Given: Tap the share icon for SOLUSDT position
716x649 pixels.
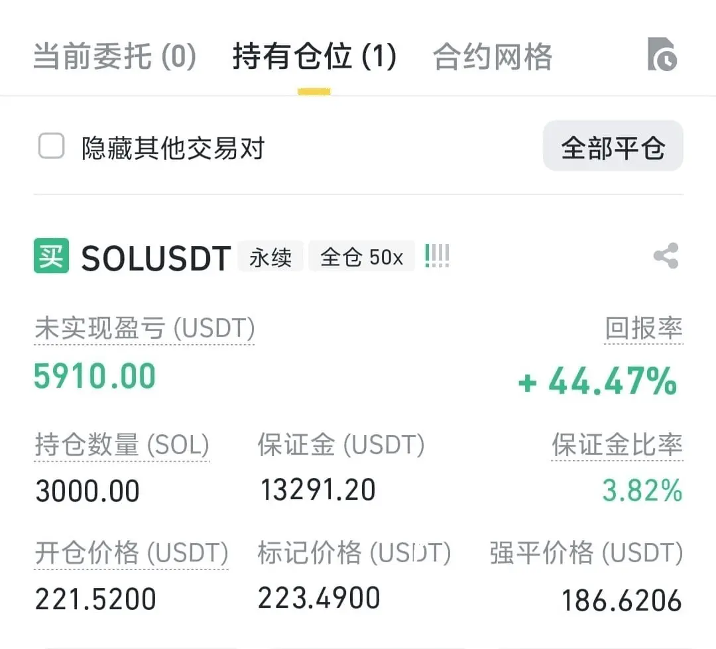Looking at the screenshot, I should coord(666,256).
